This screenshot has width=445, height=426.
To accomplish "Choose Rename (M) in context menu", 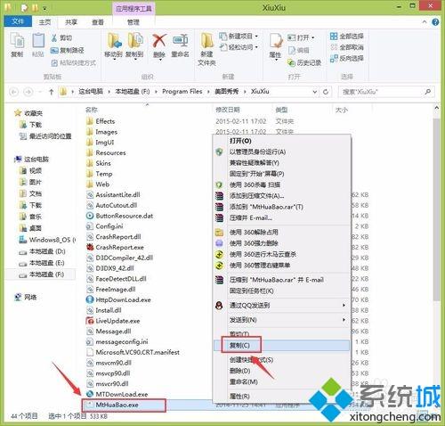I will click(281, 381).
